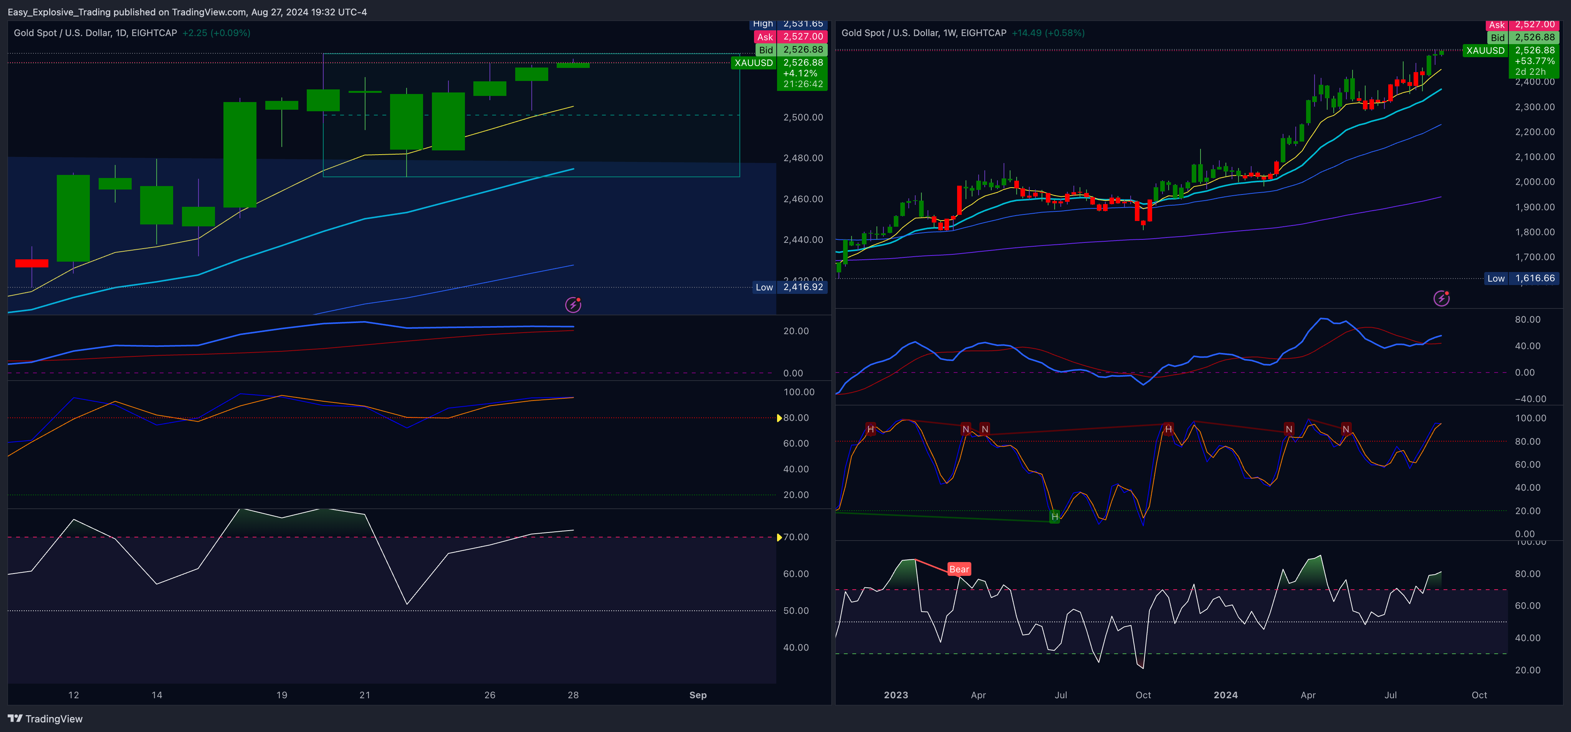Click the yellow arrow at 70.00 on daily RSI

(x=779, y=537)
